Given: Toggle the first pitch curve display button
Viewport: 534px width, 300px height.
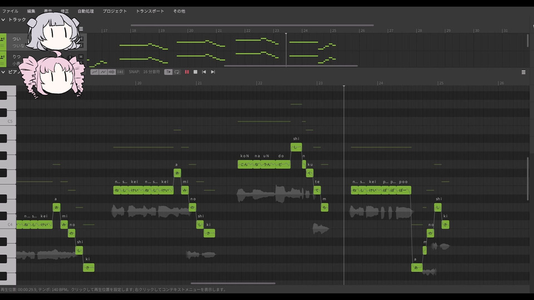Looking at the screenshot, I should (95, 72).
